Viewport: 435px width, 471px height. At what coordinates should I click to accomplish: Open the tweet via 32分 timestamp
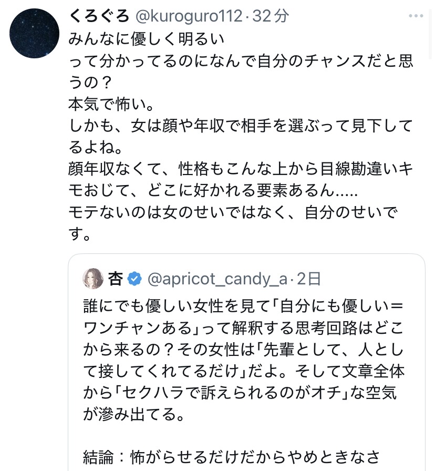pos(271,16)
